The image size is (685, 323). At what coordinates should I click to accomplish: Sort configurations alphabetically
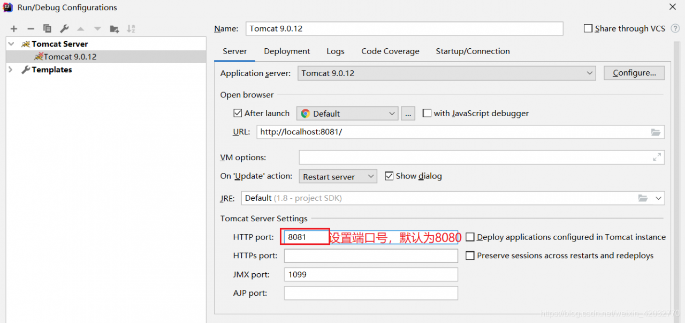click(x=131, y=29)
